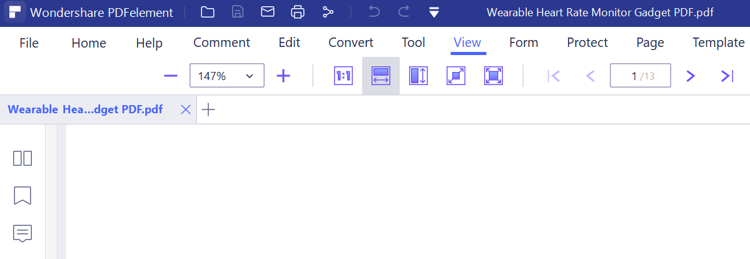Jump to the last page
Viewport: 750px width, 259px height.
[x=727, y=76]
